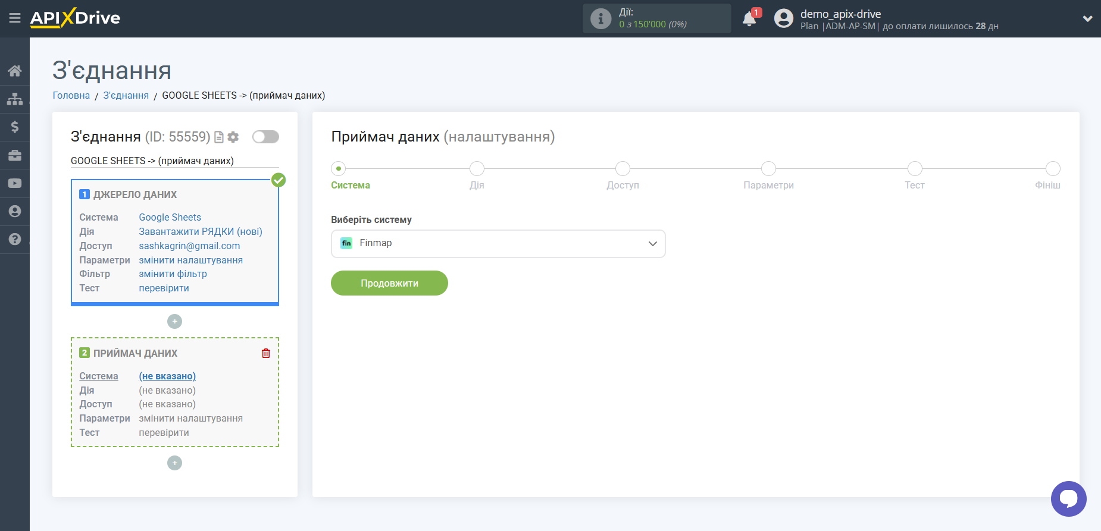Viewport: 1101px width, 531px height.
Task: Open the З'єднання breadcrumb link
Action: tap(126, 96)
